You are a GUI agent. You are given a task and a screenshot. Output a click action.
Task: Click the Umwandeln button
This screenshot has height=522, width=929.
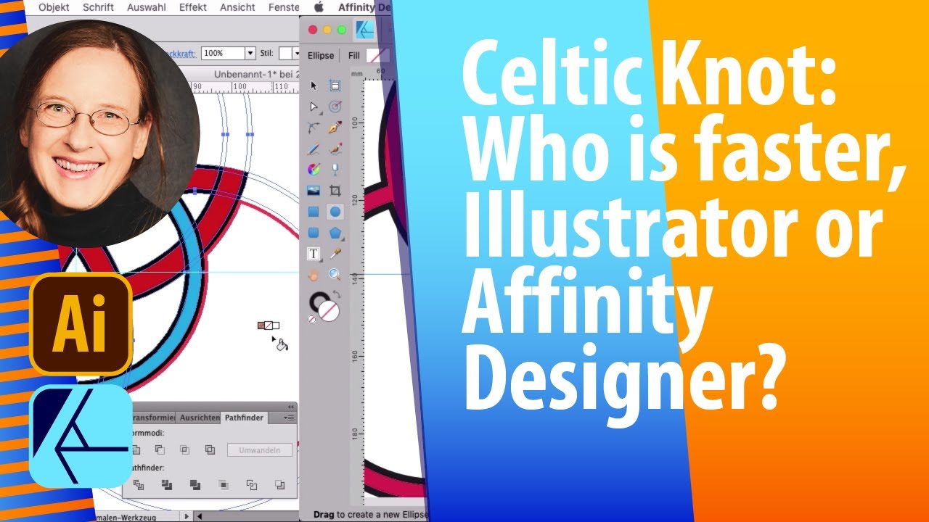[x=260, y=450]
